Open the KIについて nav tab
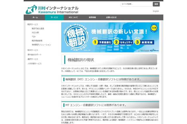This screenshot has height=124, width=187. [73, 17]
